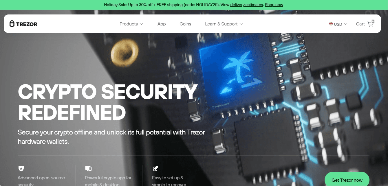Click the flag icon beside USD
Viewport: 388px width, 186px height.
point(331,24)
